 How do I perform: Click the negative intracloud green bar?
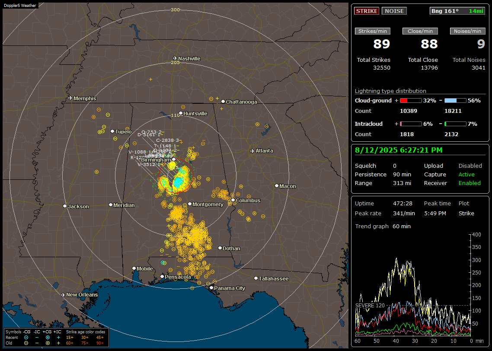tap(455, 124)
